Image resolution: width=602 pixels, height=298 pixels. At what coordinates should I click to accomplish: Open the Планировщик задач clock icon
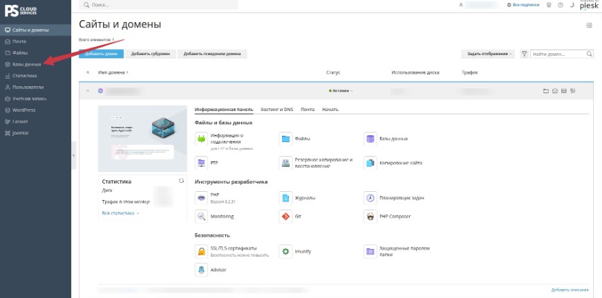pos(370,198)
